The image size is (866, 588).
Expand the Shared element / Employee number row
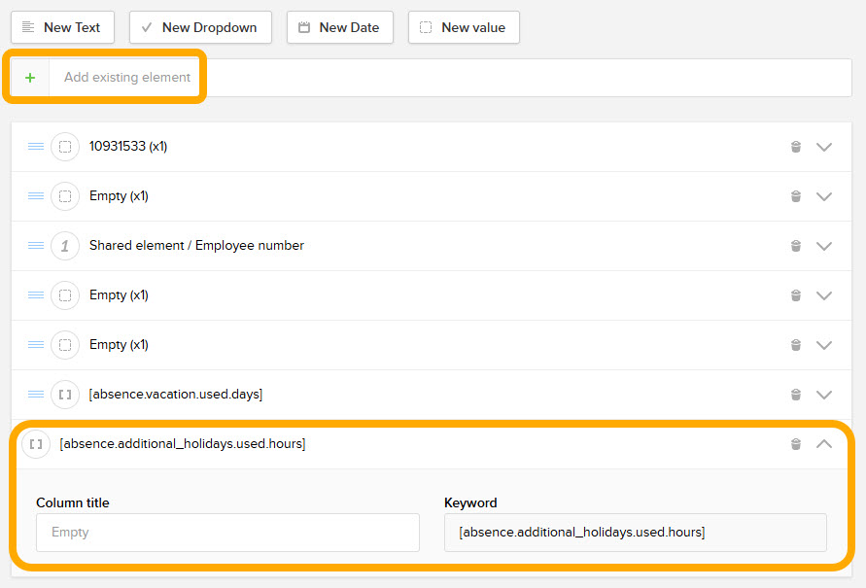coord(824,246)
